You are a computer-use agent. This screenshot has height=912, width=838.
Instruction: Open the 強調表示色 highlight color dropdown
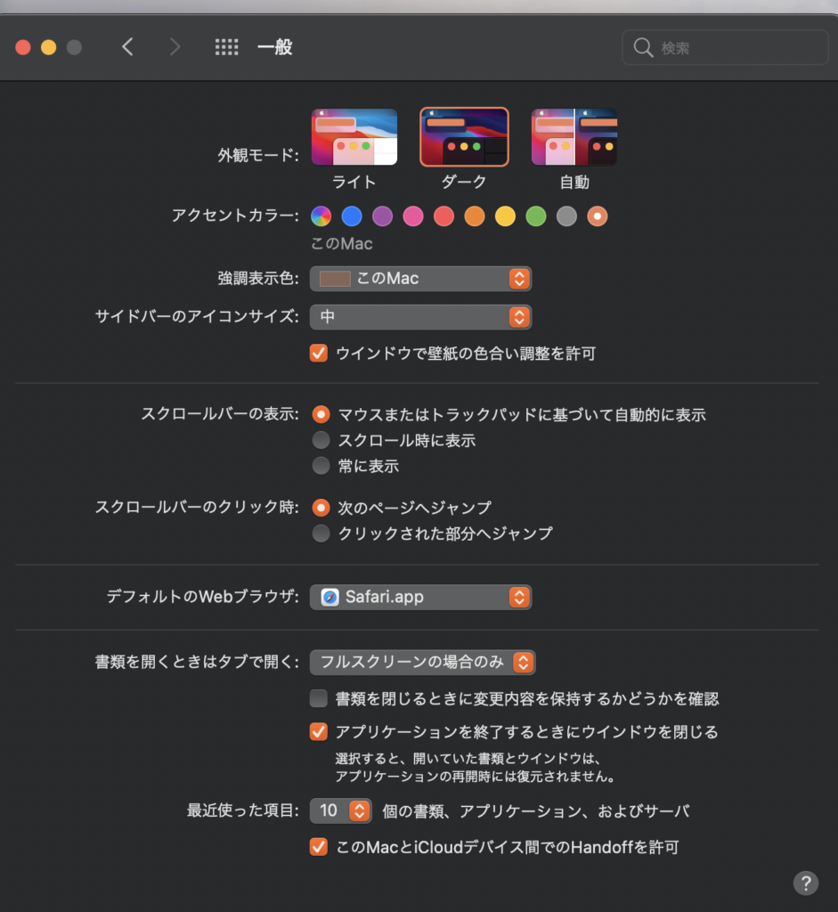tap(420, 279)
